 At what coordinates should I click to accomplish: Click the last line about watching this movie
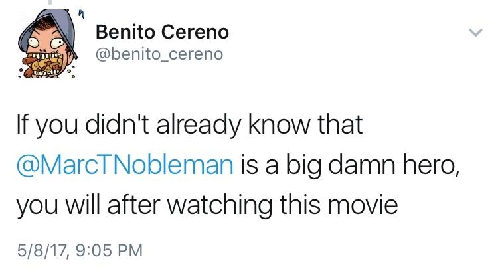click(x=207, y=205)
